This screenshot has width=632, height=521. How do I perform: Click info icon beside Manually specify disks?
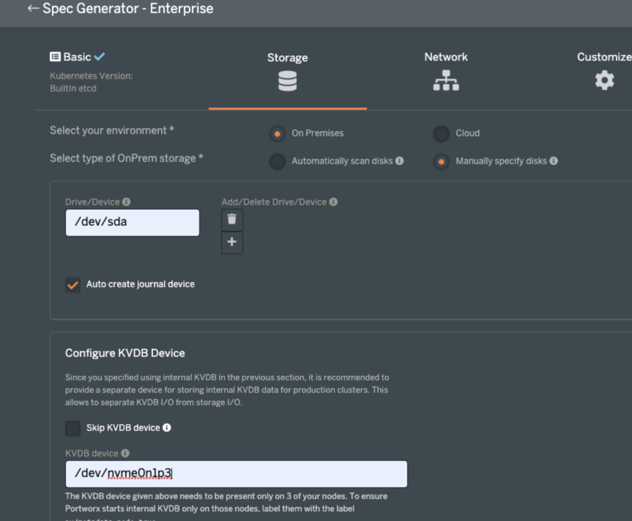554,160
